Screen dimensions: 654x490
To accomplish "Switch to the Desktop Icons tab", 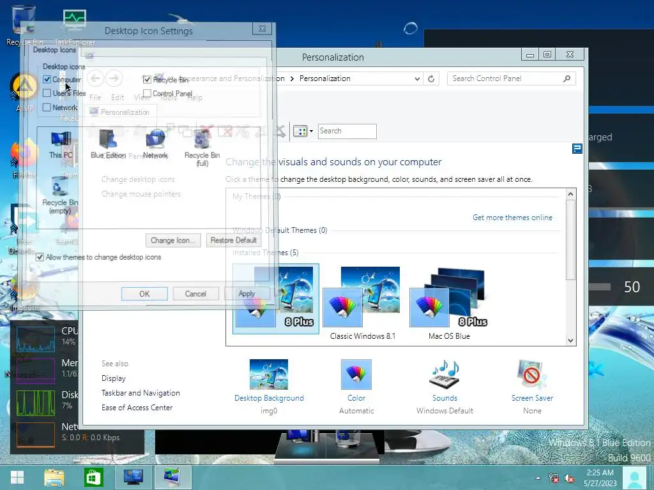I will point(55,50).
